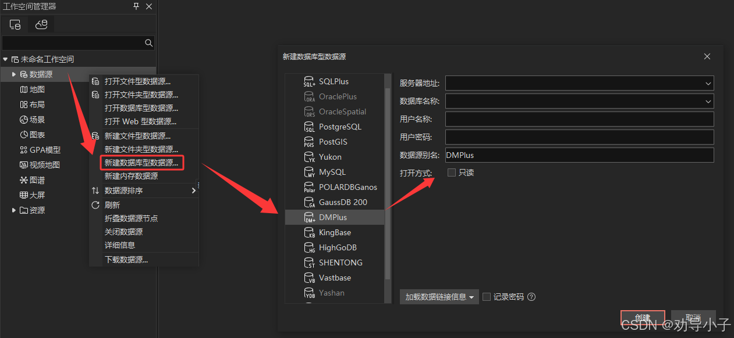Click the 大屏 dashboard node icon
The width and height of the screenshot is (734, 338).
pyautogui.click(x=24, y=195)
